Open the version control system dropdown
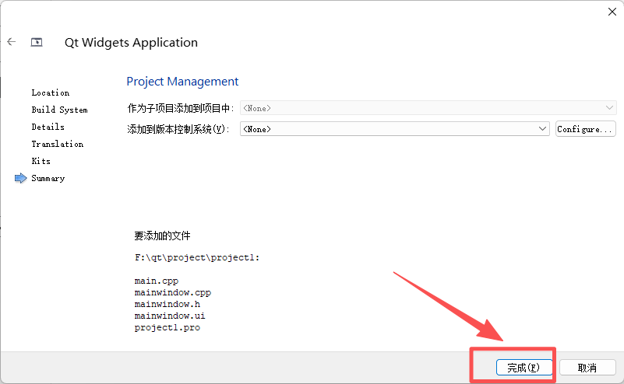This screenshot has width=624, height=384. pos(394,129)
